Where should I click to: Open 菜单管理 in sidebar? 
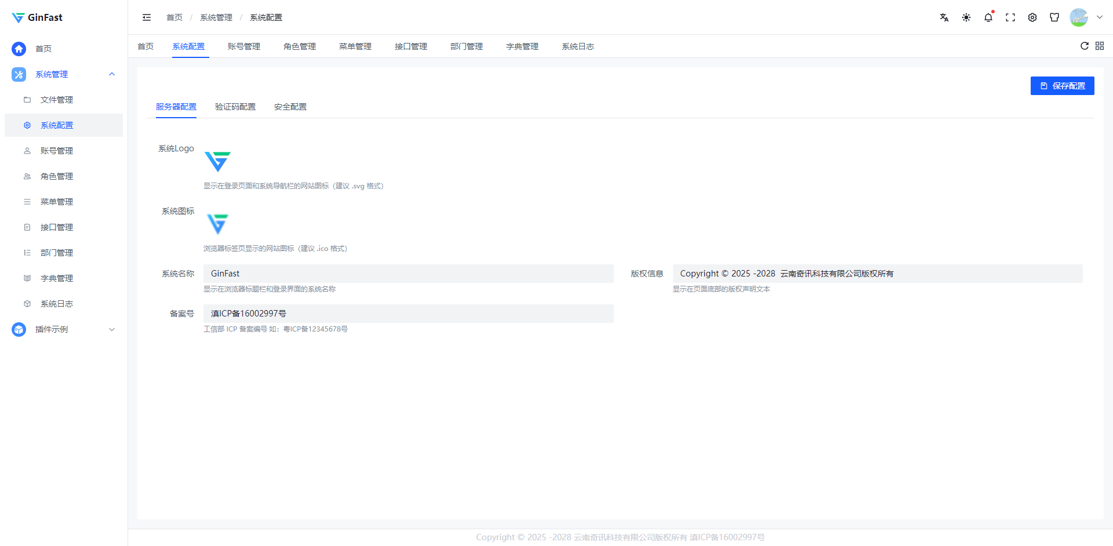click(64, 202)
